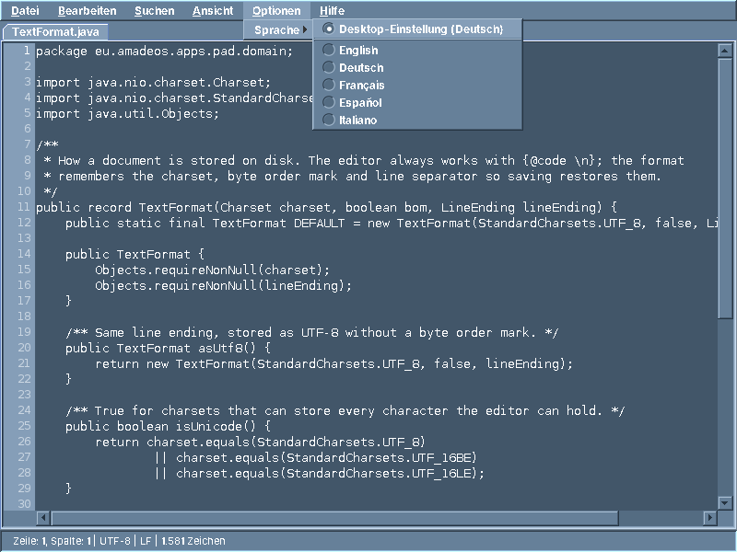Screen dimensions: 737x552
Task: Choose Español as the language
Action: 417,102
